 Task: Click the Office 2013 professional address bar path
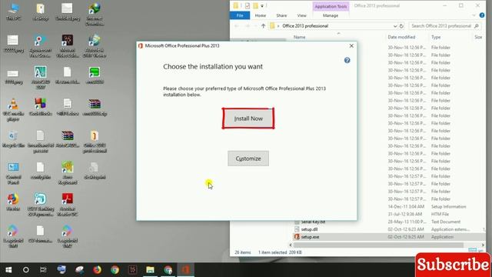point(305,26)
